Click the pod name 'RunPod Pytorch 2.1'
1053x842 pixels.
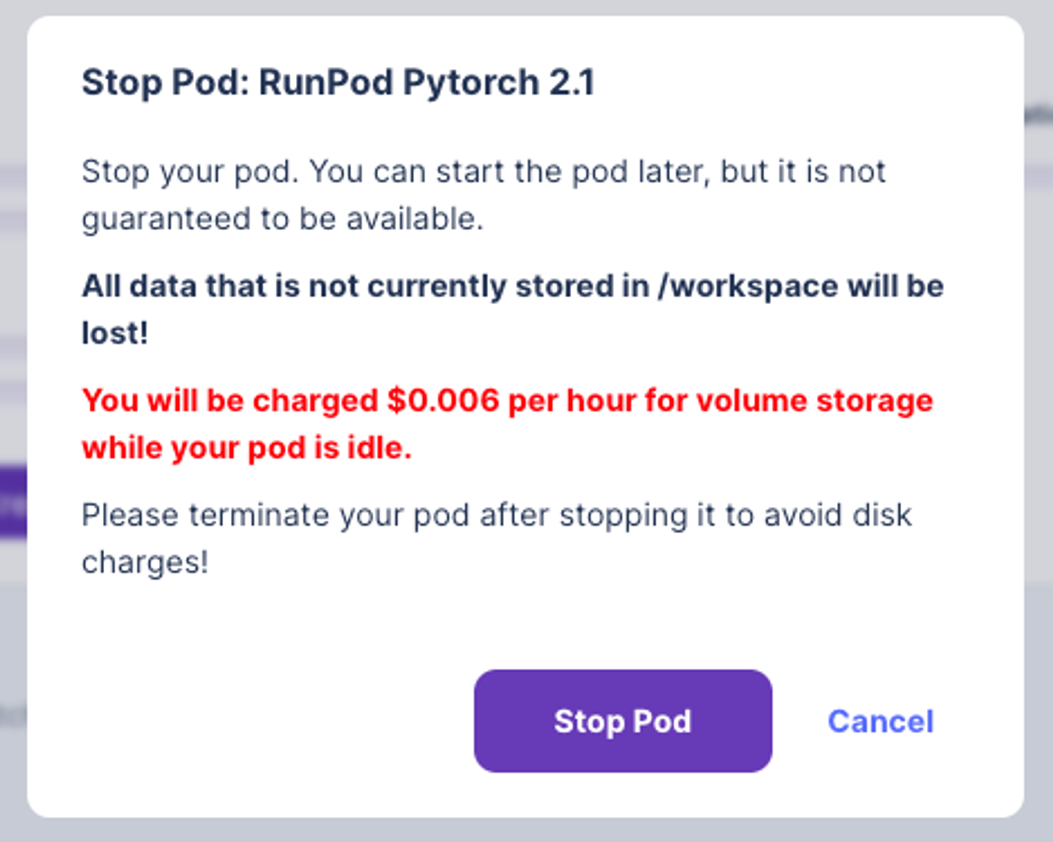[426, 83]
